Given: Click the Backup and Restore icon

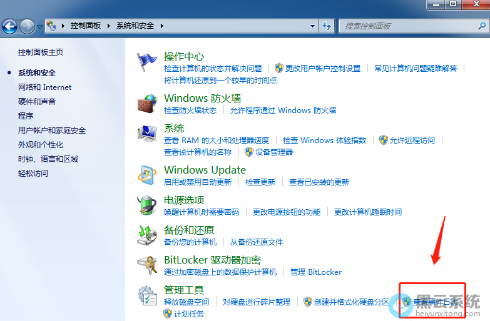Looking at the screenshot, I should [147, 235].
